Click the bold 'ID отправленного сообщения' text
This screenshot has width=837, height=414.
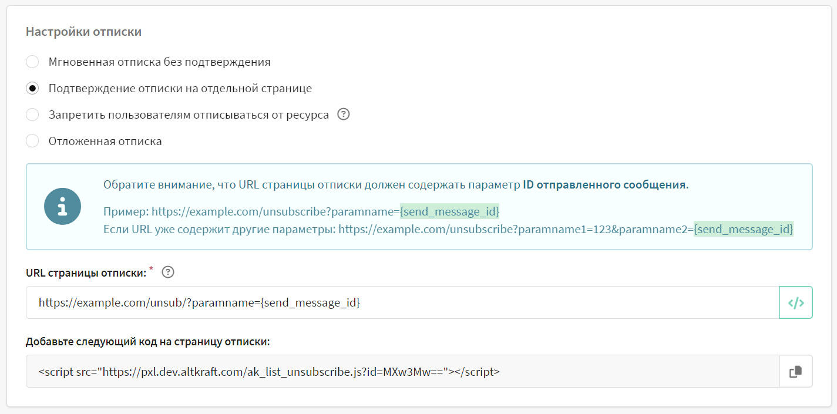click(x=604, y=185)
